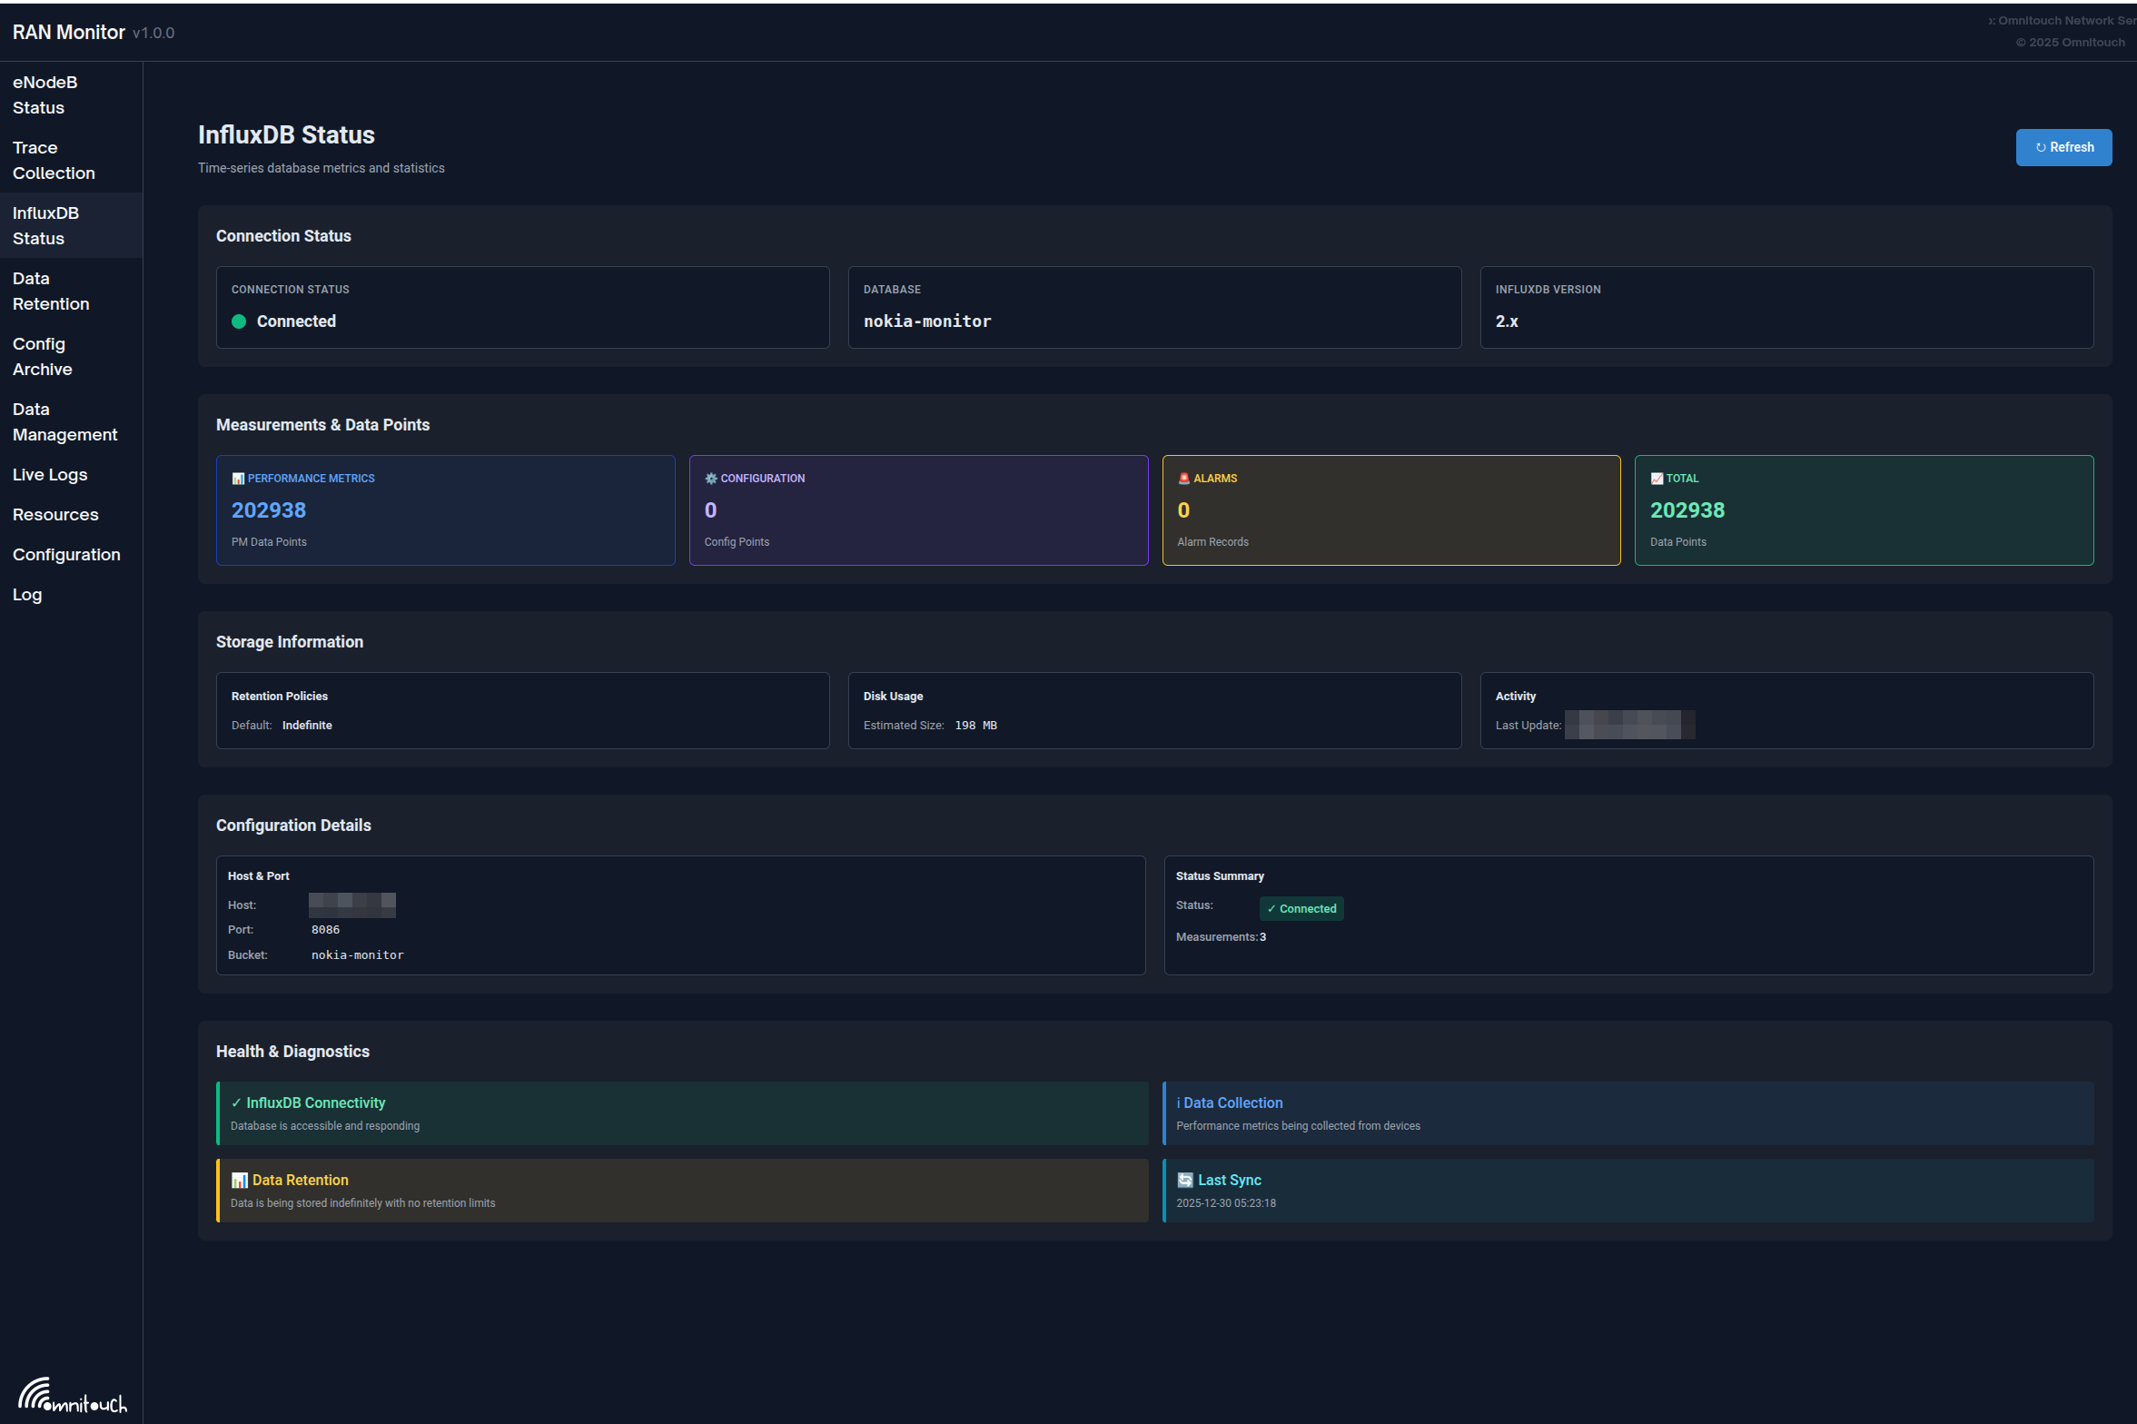This screenshot has height=1424, width=2137.
Task: Click the Data Collection info icon
Action: (1179, 1103)
